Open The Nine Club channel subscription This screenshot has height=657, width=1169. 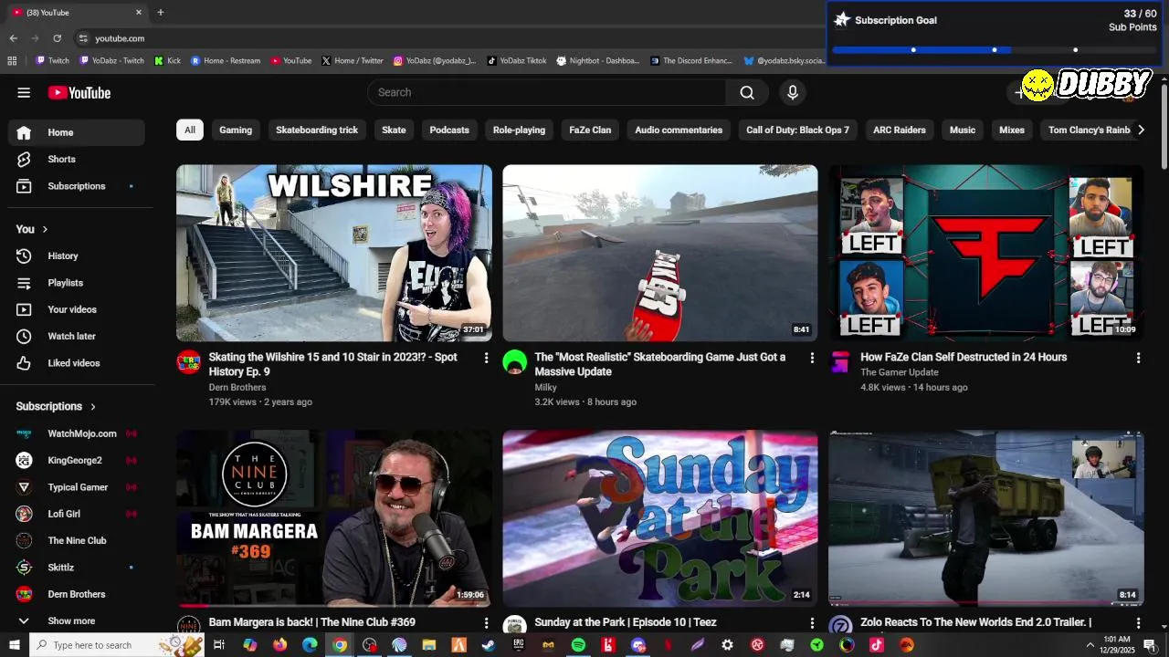(77, 540)
